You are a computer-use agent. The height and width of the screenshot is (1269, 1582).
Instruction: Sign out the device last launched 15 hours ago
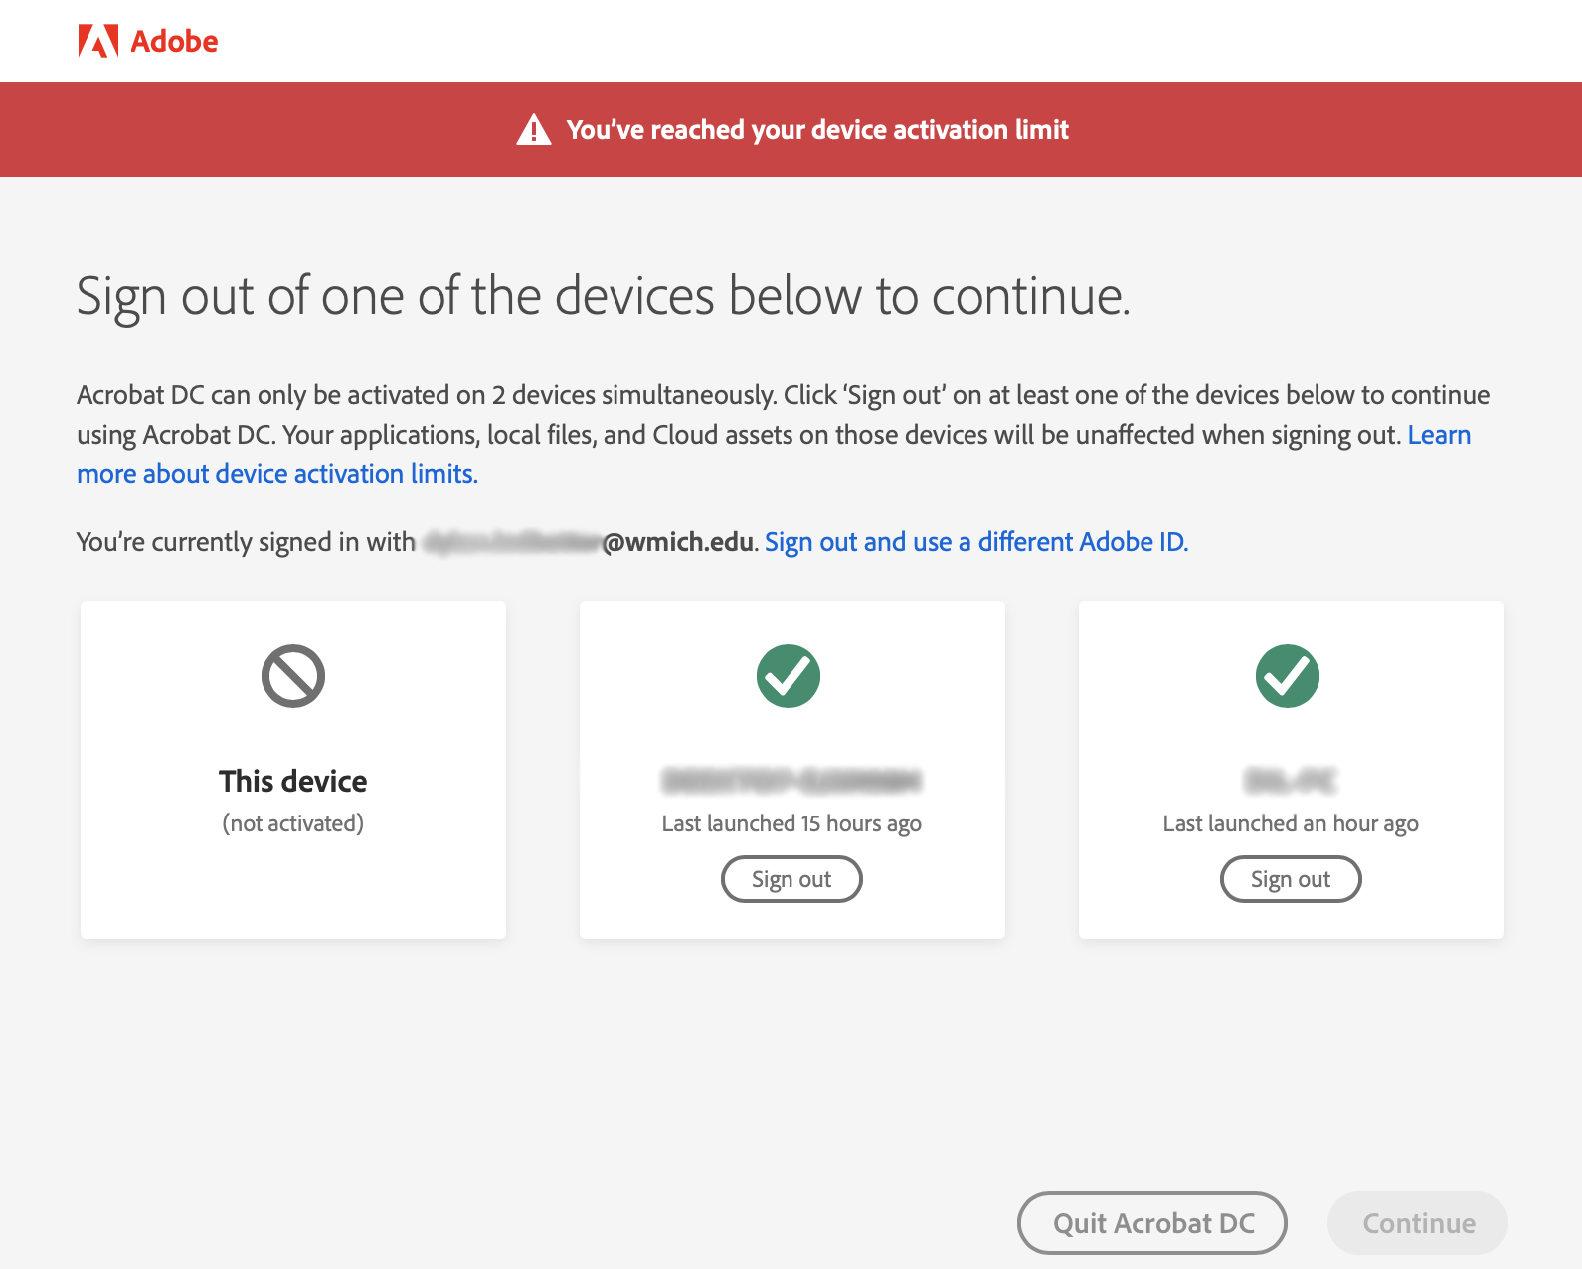791,878
